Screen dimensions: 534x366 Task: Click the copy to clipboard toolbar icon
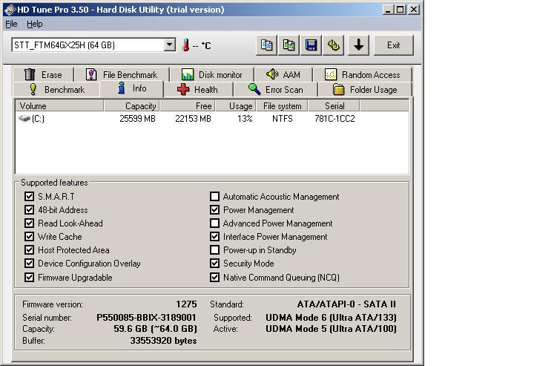pos(267,45)
